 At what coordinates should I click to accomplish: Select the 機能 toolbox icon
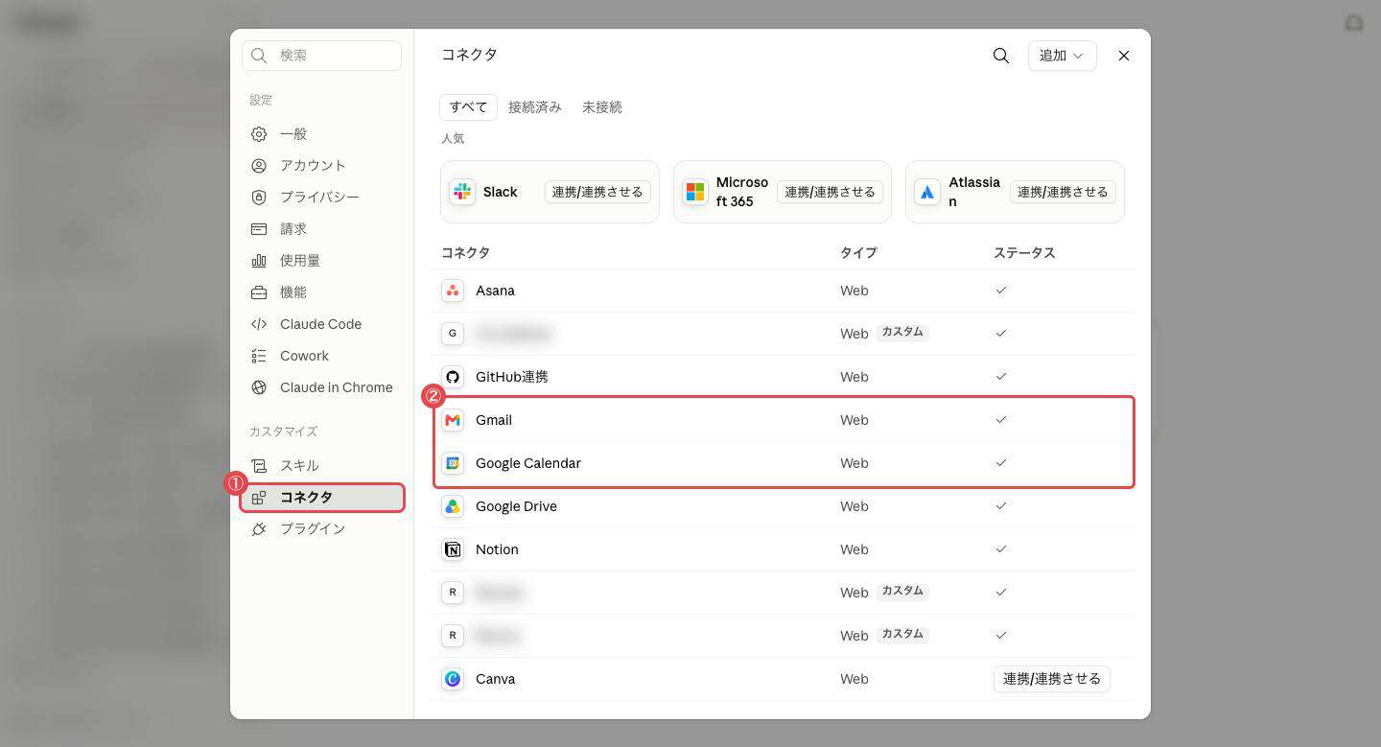[x=259, y=292]
